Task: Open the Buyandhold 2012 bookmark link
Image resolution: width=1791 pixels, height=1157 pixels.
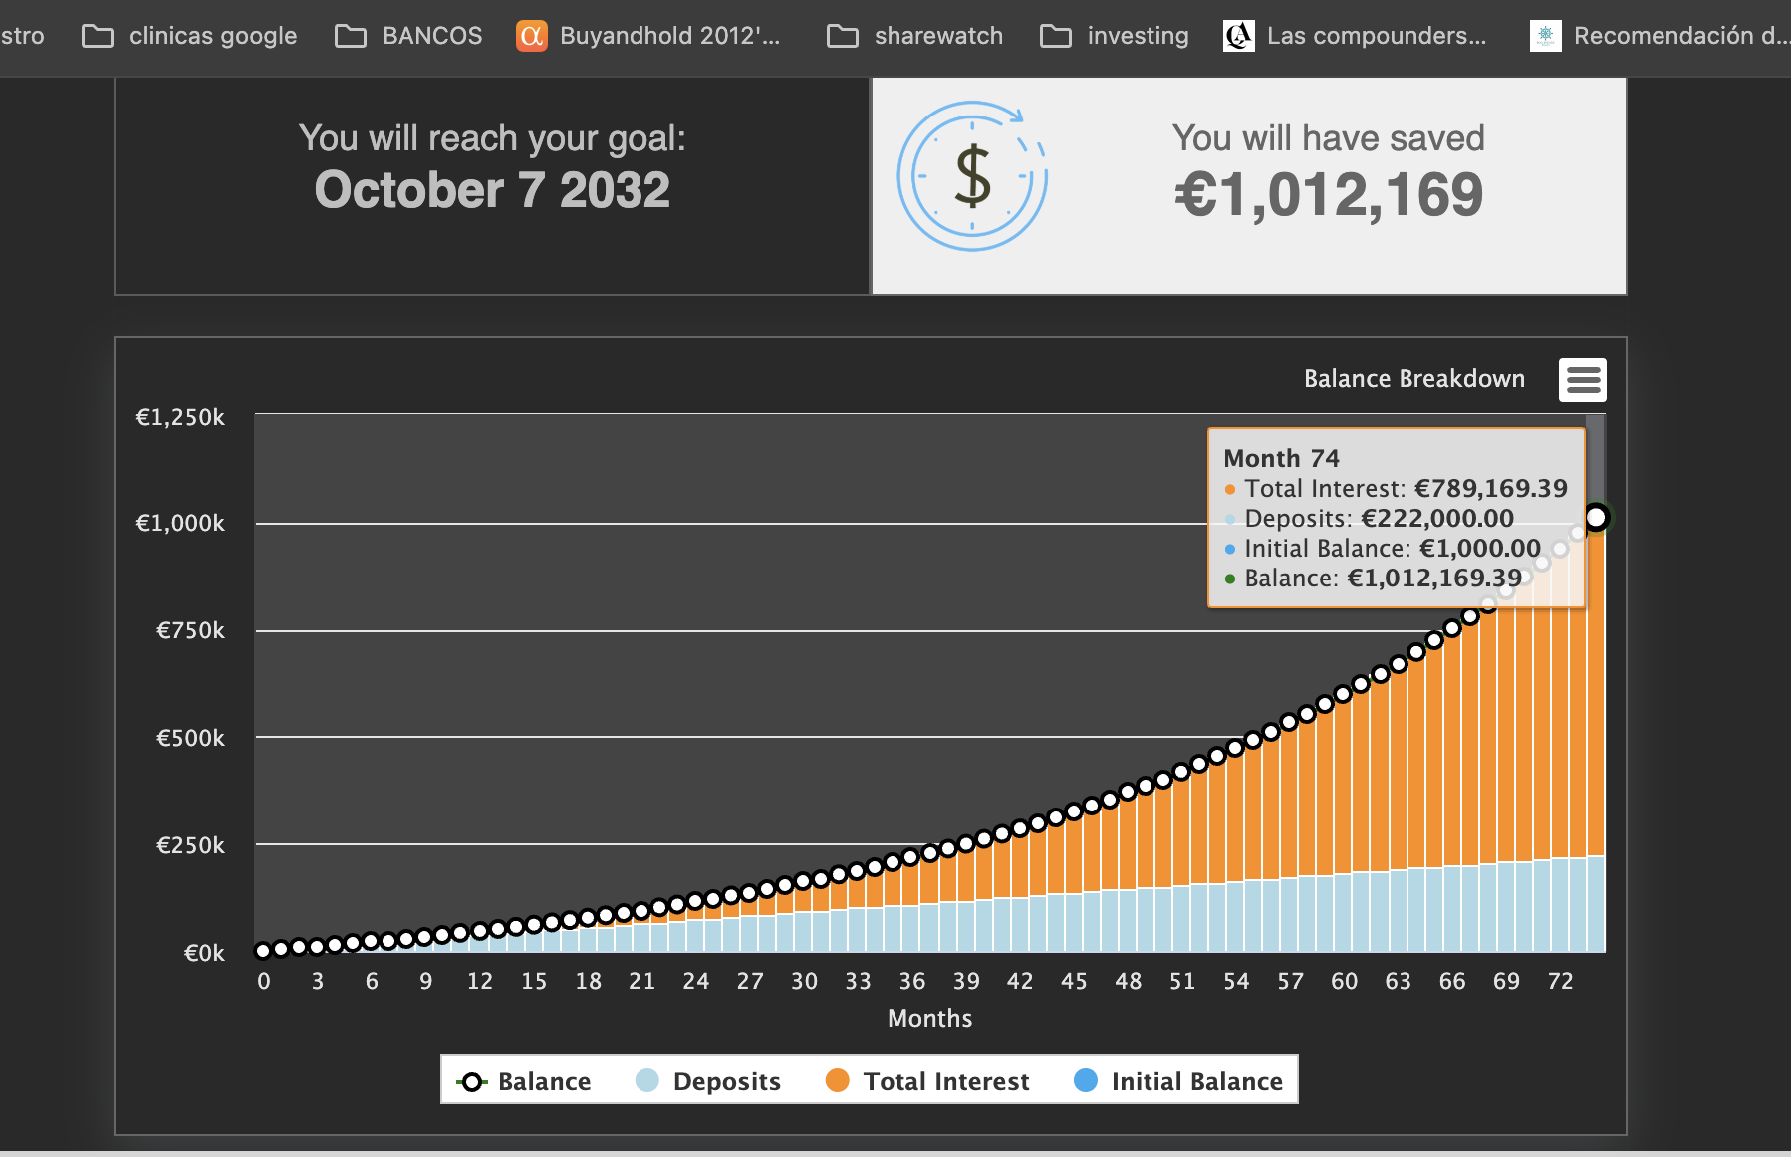Action: [x=669, y=36]
